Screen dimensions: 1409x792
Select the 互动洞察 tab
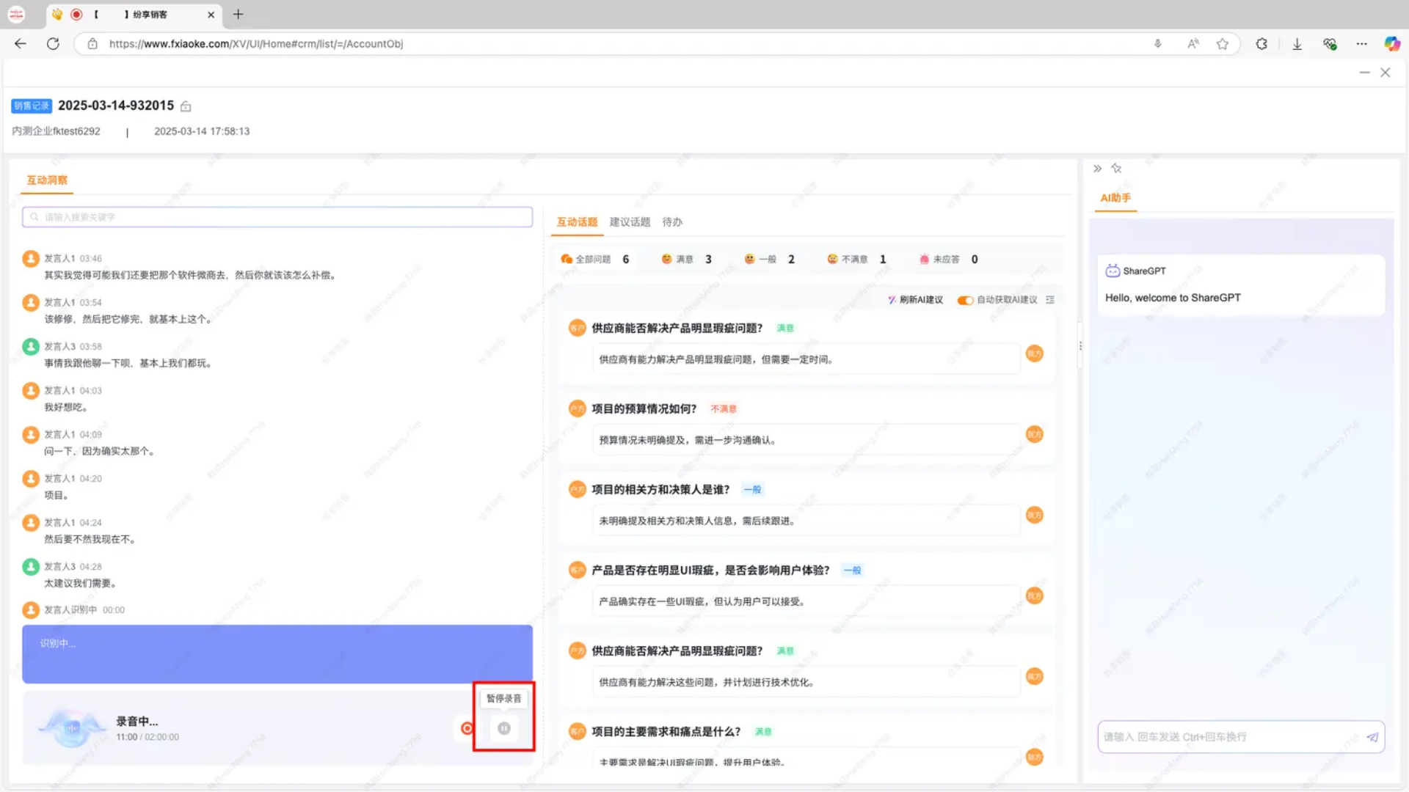tap(47, 180)
